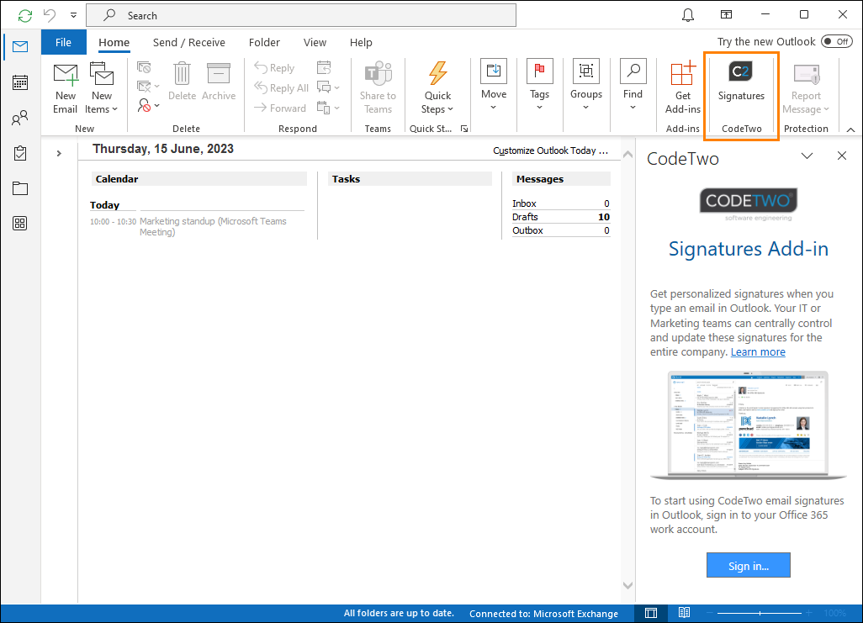Screen dimensions: 863x623
Task: Open More Apps grid in the sidebar
Action: coord(20,224)
